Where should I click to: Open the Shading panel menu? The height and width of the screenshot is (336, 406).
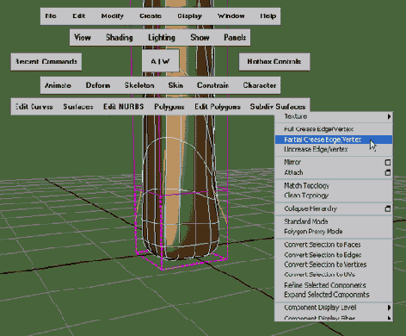click(120, 38)
